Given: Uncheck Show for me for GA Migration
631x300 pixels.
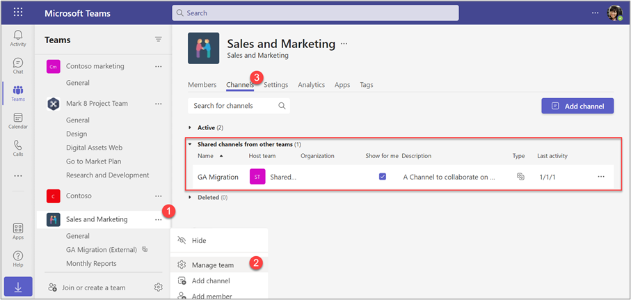Looking at the screenshot, I should (x=383, y=177).
